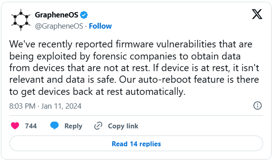Click the info circle icon
The image size is (273, 161).
257,106
